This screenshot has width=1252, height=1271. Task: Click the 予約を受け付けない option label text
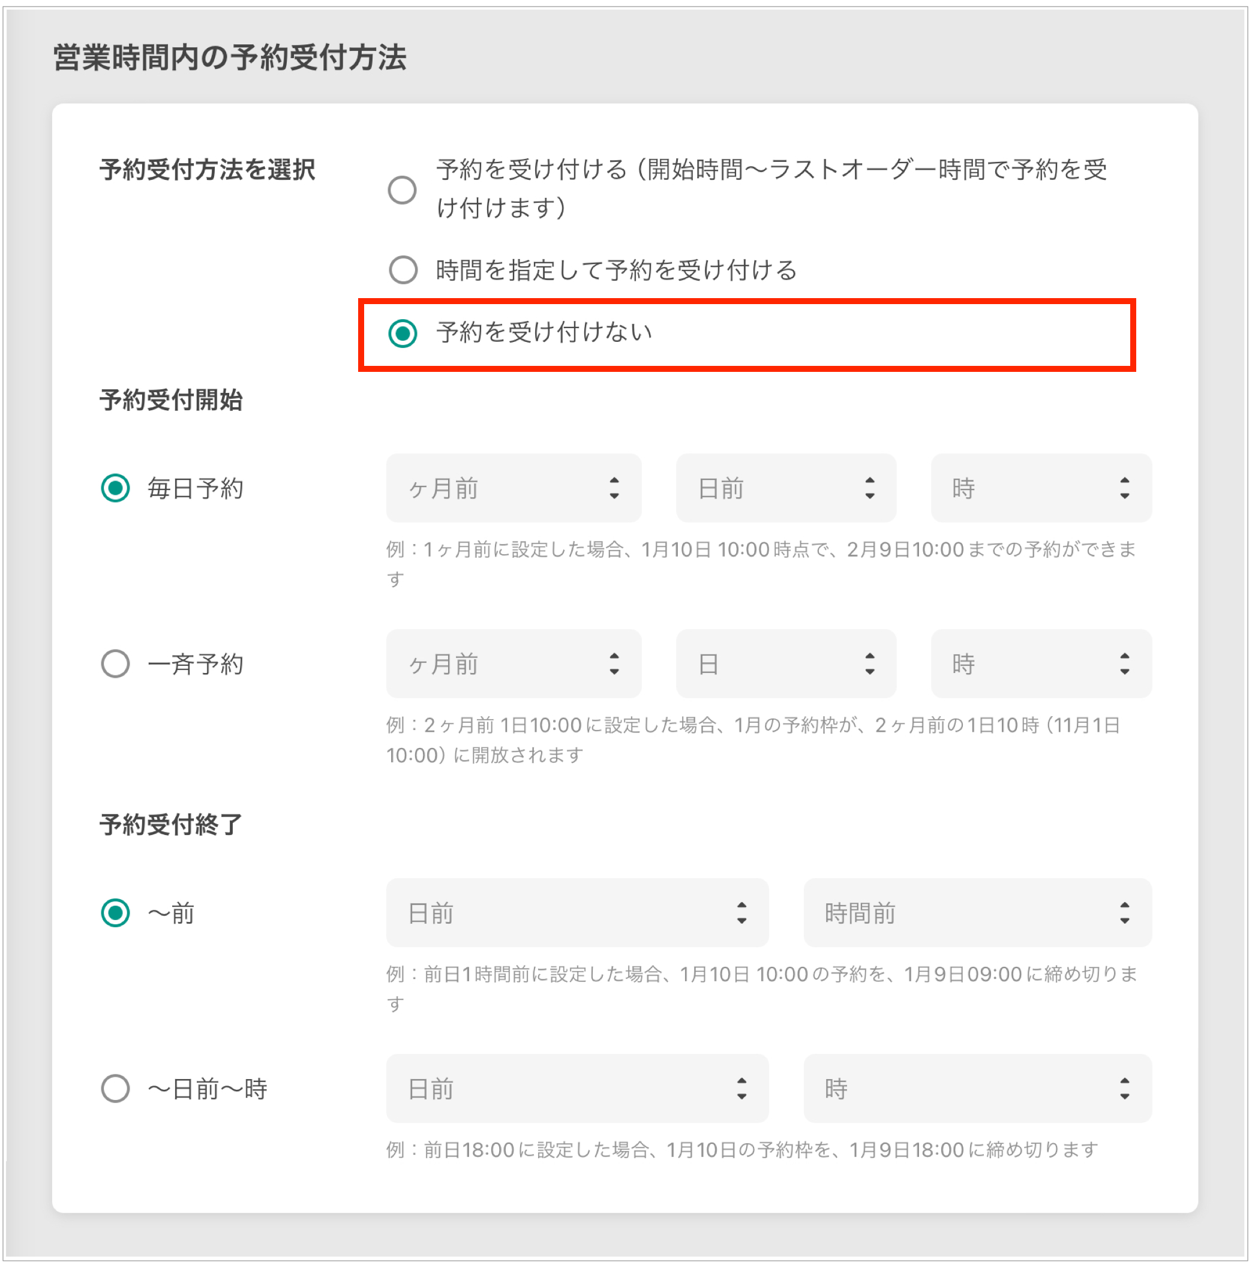pyautogui.click(x=545, y=333)
